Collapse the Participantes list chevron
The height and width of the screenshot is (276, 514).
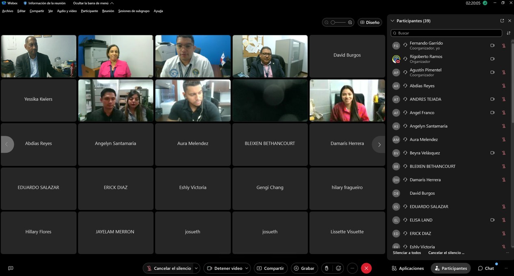point(392,21)
